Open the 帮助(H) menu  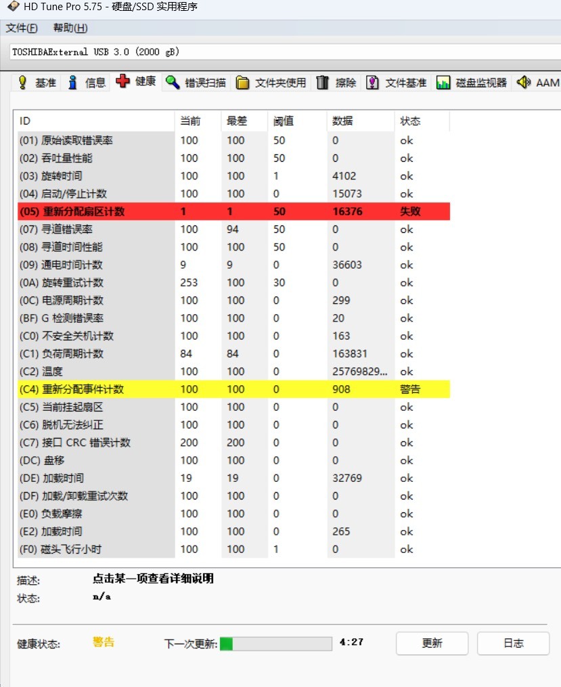[x=70, y=28]
